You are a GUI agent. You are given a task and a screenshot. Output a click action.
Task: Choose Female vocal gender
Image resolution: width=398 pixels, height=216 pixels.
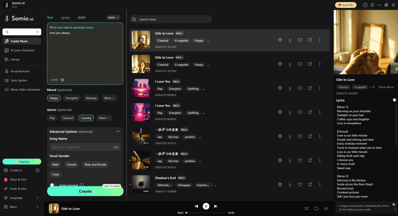pyautogui.click(x=72, y=164)
